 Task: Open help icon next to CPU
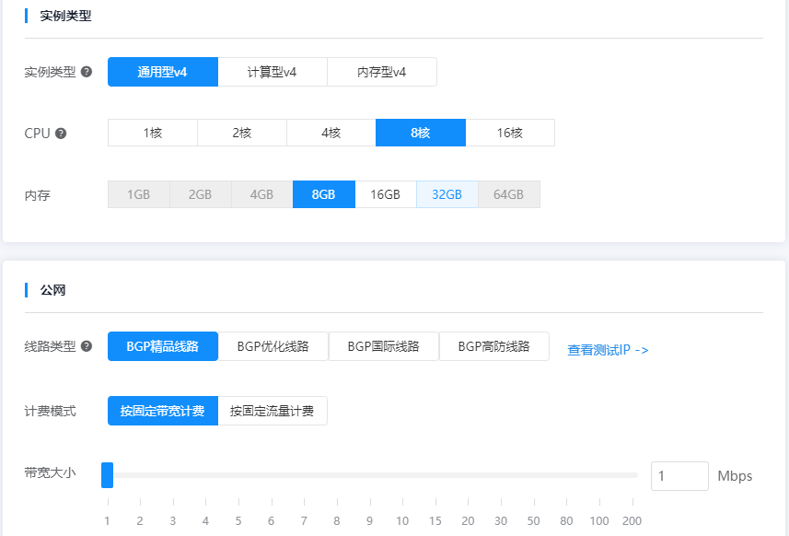coord(61,134)
